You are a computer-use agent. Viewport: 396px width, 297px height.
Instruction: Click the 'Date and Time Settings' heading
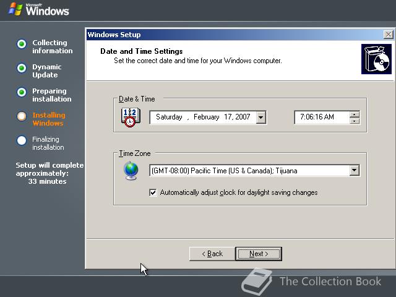(142, 51)
